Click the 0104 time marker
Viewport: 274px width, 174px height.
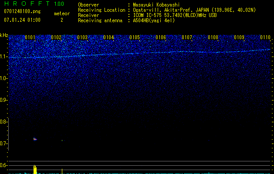pos(108,37)
